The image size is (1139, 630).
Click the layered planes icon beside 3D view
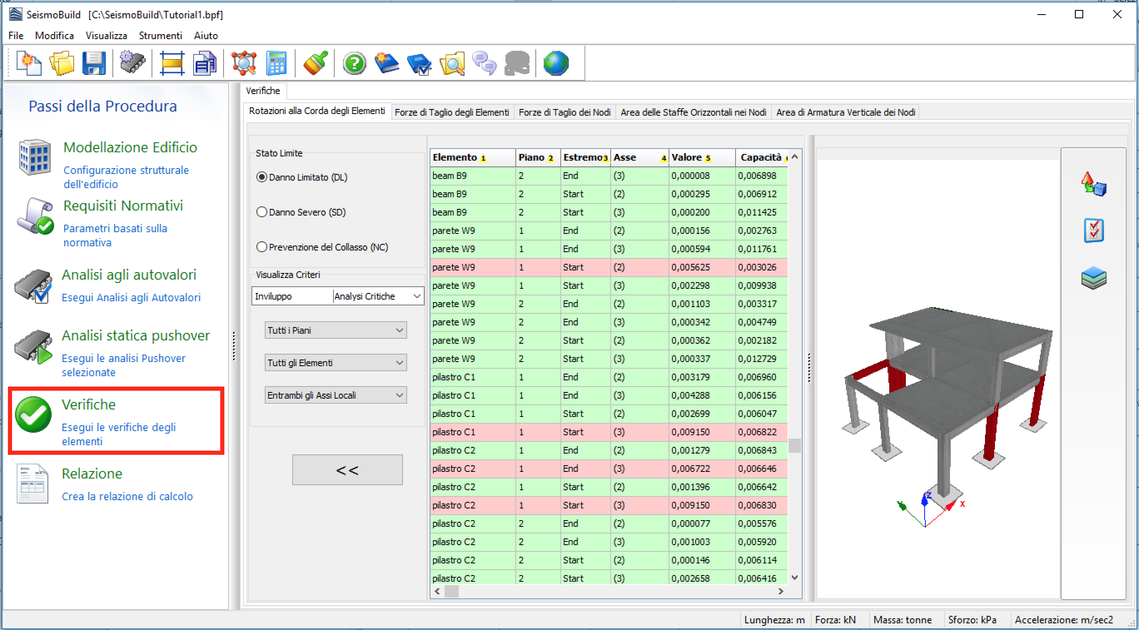point(1094,278)
